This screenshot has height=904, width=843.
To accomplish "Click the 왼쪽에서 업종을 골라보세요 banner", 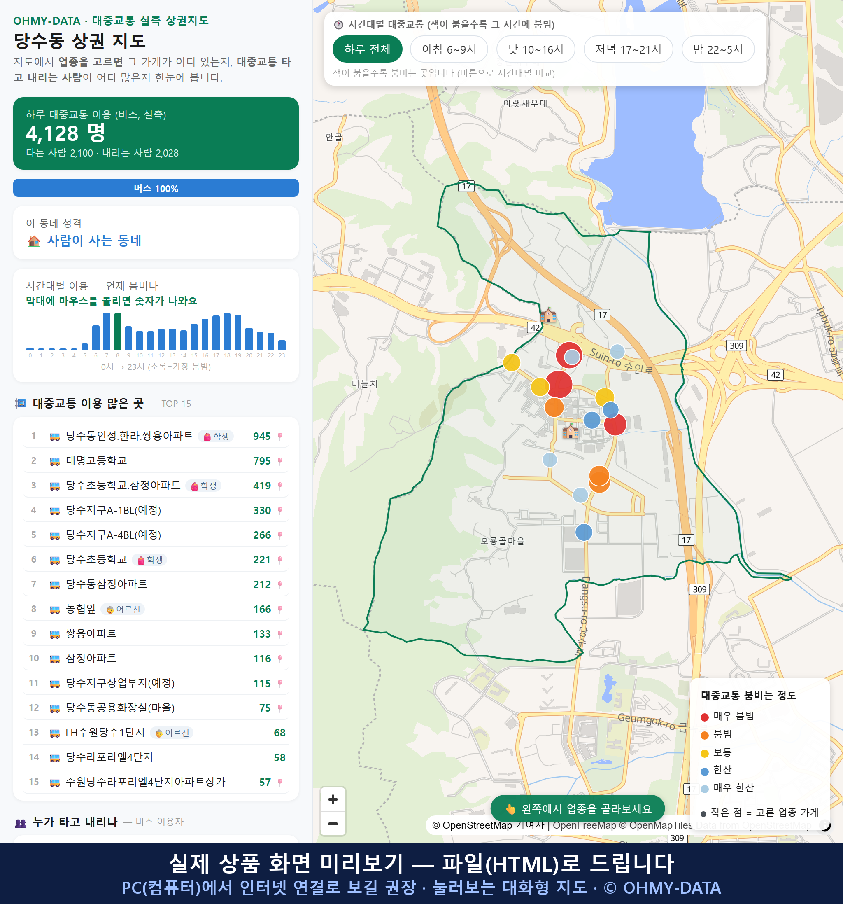I will 578,809.
